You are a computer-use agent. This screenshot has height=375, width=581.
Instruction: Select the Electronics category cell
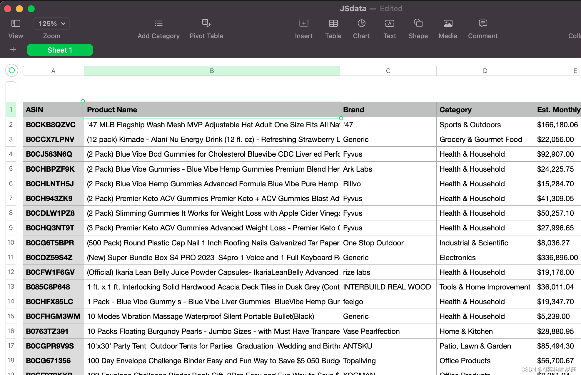coord(485,257)
